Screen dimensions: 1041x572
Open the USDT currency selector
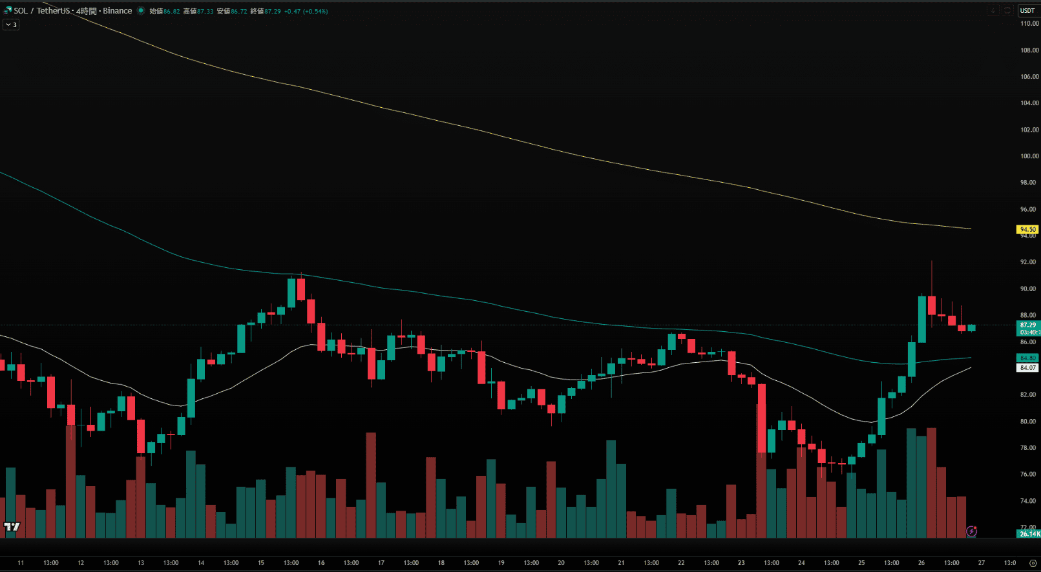pos(1027,10)
